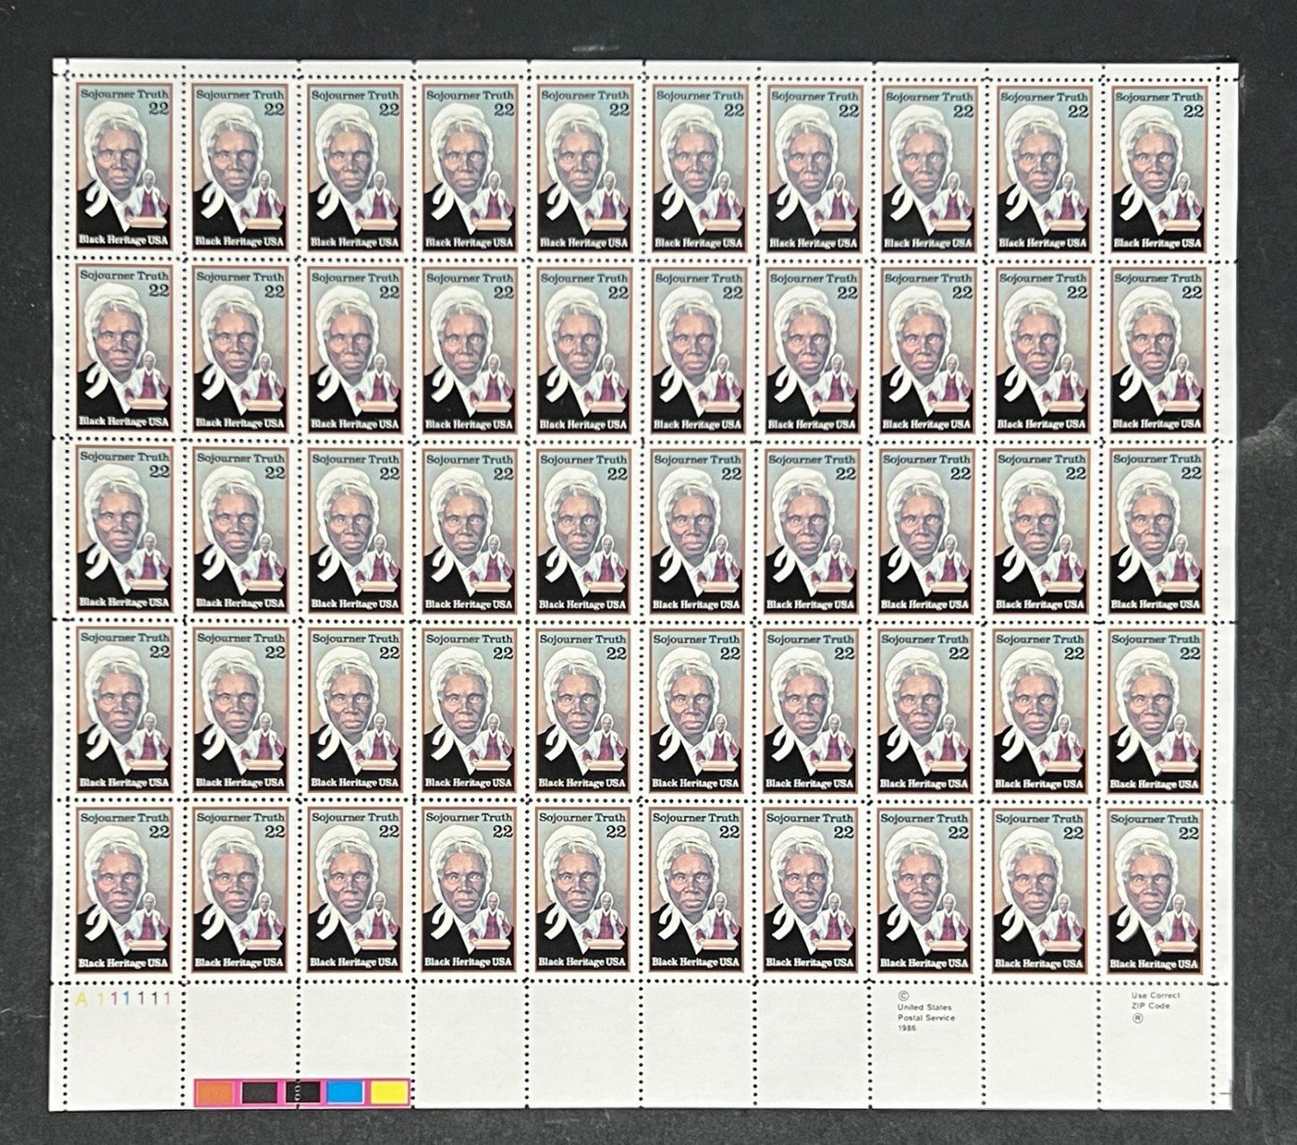
Task: Click the orange color bar swatch
Action: [x=216, y=1092]
